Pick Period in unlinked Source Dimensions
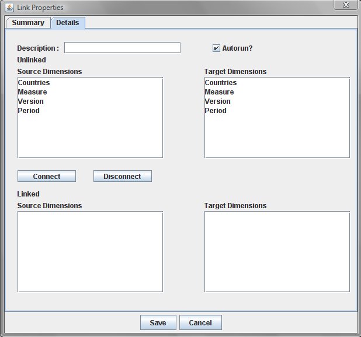The width and height of the screenshot is (361, 337). click(29, 111)
